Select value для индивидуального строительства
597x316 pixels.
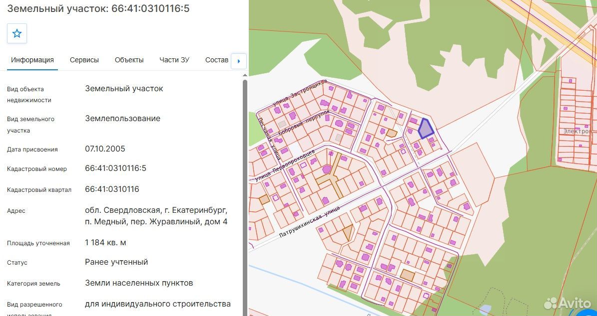tap(158, 304)
